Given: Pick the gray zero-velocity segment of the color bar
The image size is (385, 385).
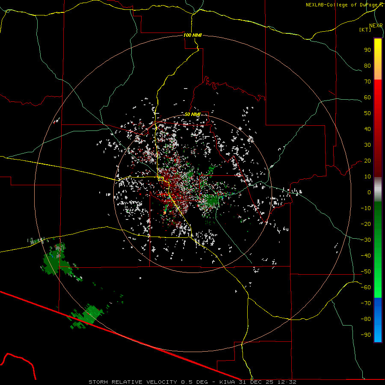Looking at the screenshot, I should pyautogui.click(x=378, y=190).
